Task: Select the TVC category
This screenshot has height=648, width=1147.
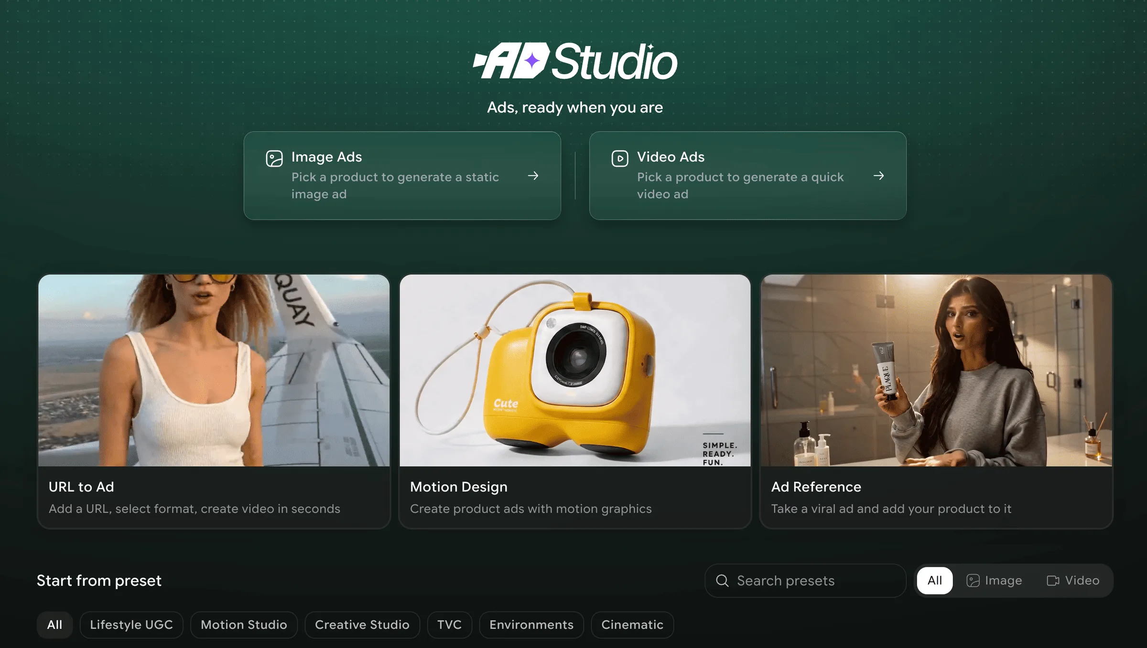Action: click(449, 625)
